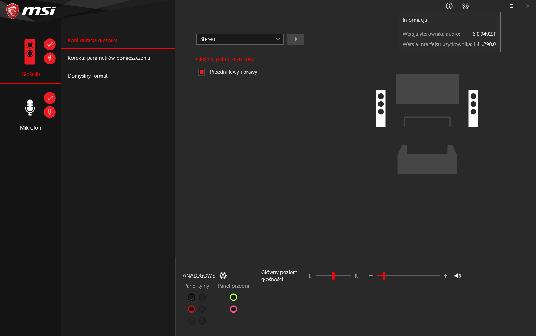Select the black rear panel jack circle
Screen dimensions: 536x336
click(191, 297)
